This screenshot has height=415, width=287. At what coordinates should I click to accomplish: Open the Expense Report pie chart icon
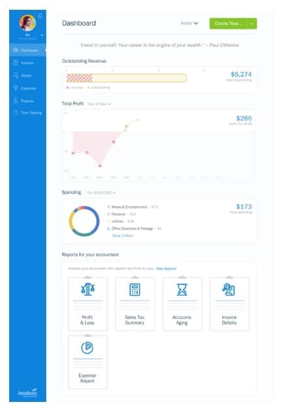click(x=87, y=348)
